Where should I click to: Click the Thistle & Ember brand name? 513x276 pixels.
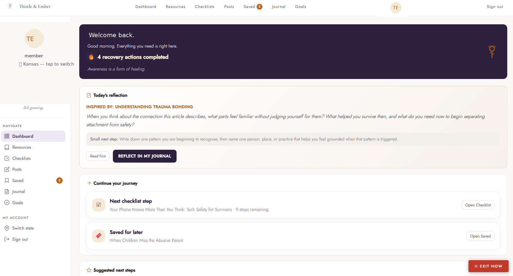point(35,6)
